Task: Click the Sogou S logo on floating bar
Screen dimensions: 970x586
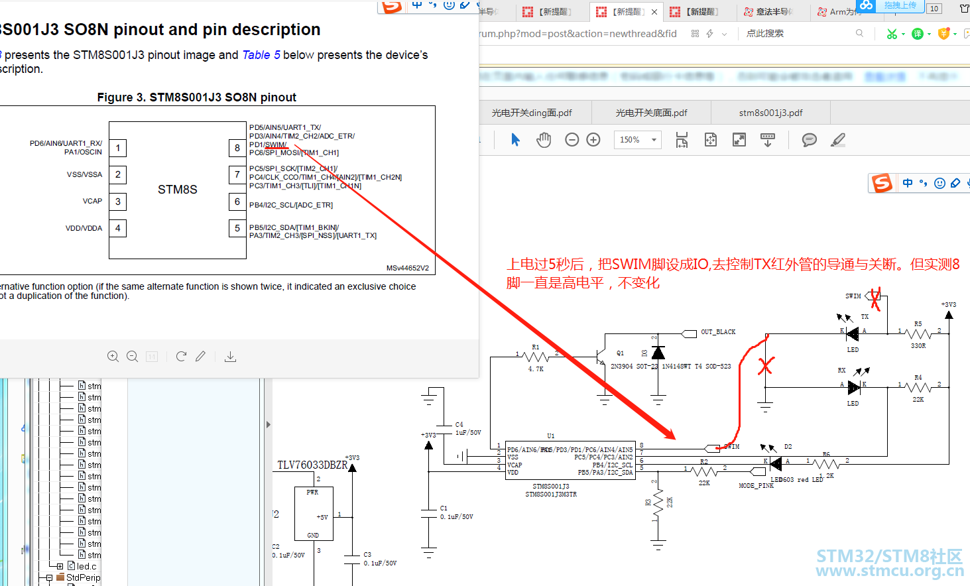Action: [882, 183]
